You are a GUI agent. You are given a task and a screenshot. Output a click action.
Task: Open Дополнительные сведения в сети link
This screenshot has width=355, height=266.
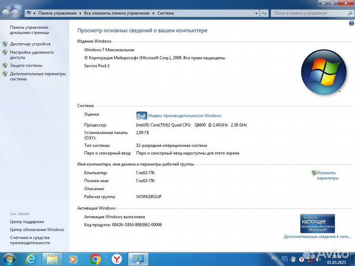[318, 236]
